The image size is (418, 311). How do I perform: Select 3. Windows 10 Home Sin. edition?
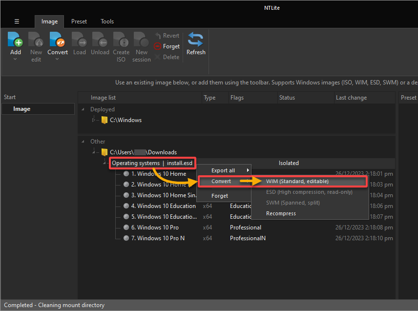pos(164,195)
